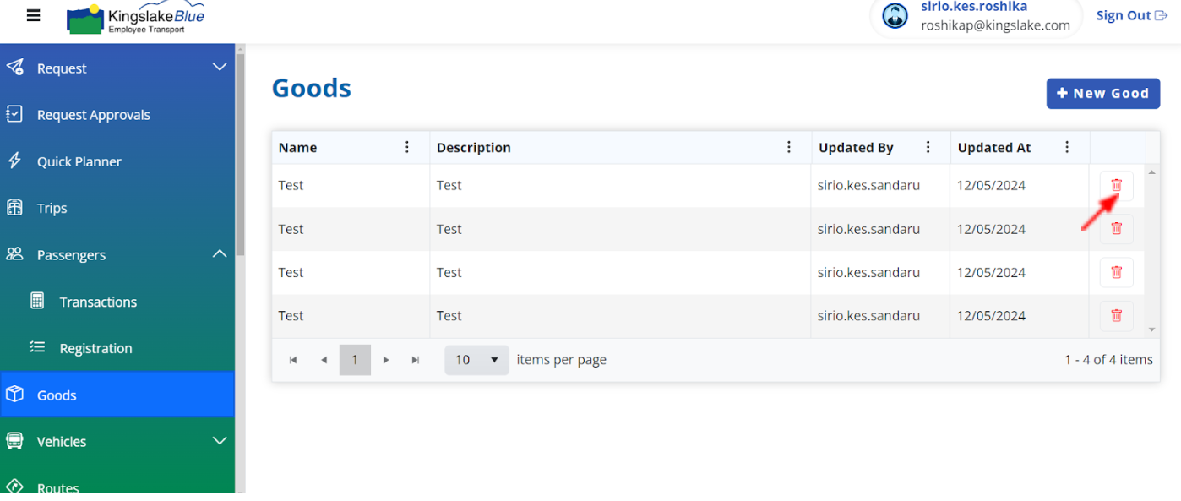Delete the fourth Test row
Screen dimensions: 1181x501
click(x=1116, y=315)
